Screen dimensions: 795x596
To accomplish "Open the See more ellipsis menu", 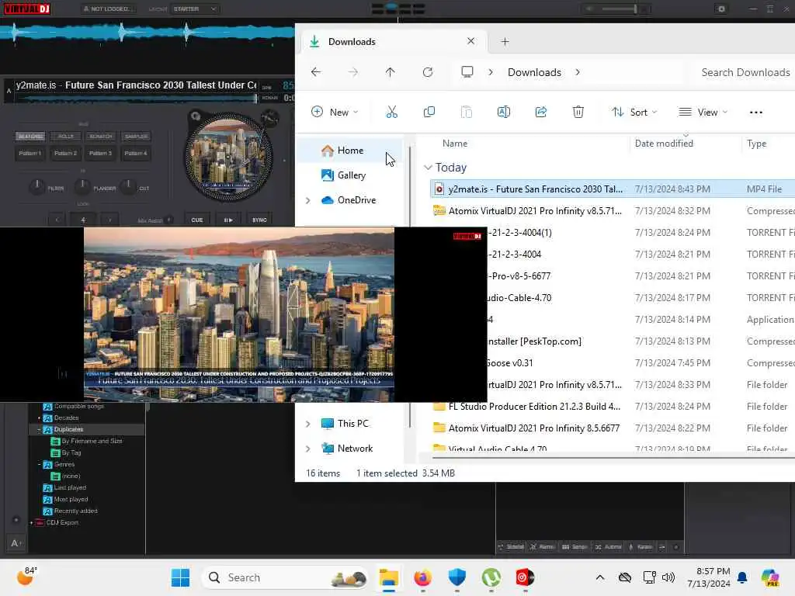I will pos(755,113).
